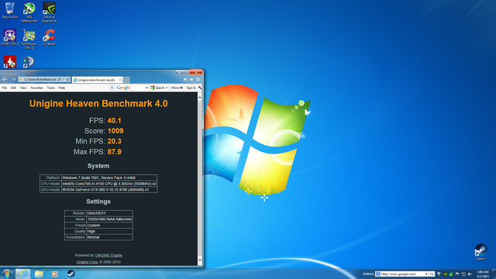Click Sign In on the Google Toolbar
The image size is (496, 279).
click(191, 88)
